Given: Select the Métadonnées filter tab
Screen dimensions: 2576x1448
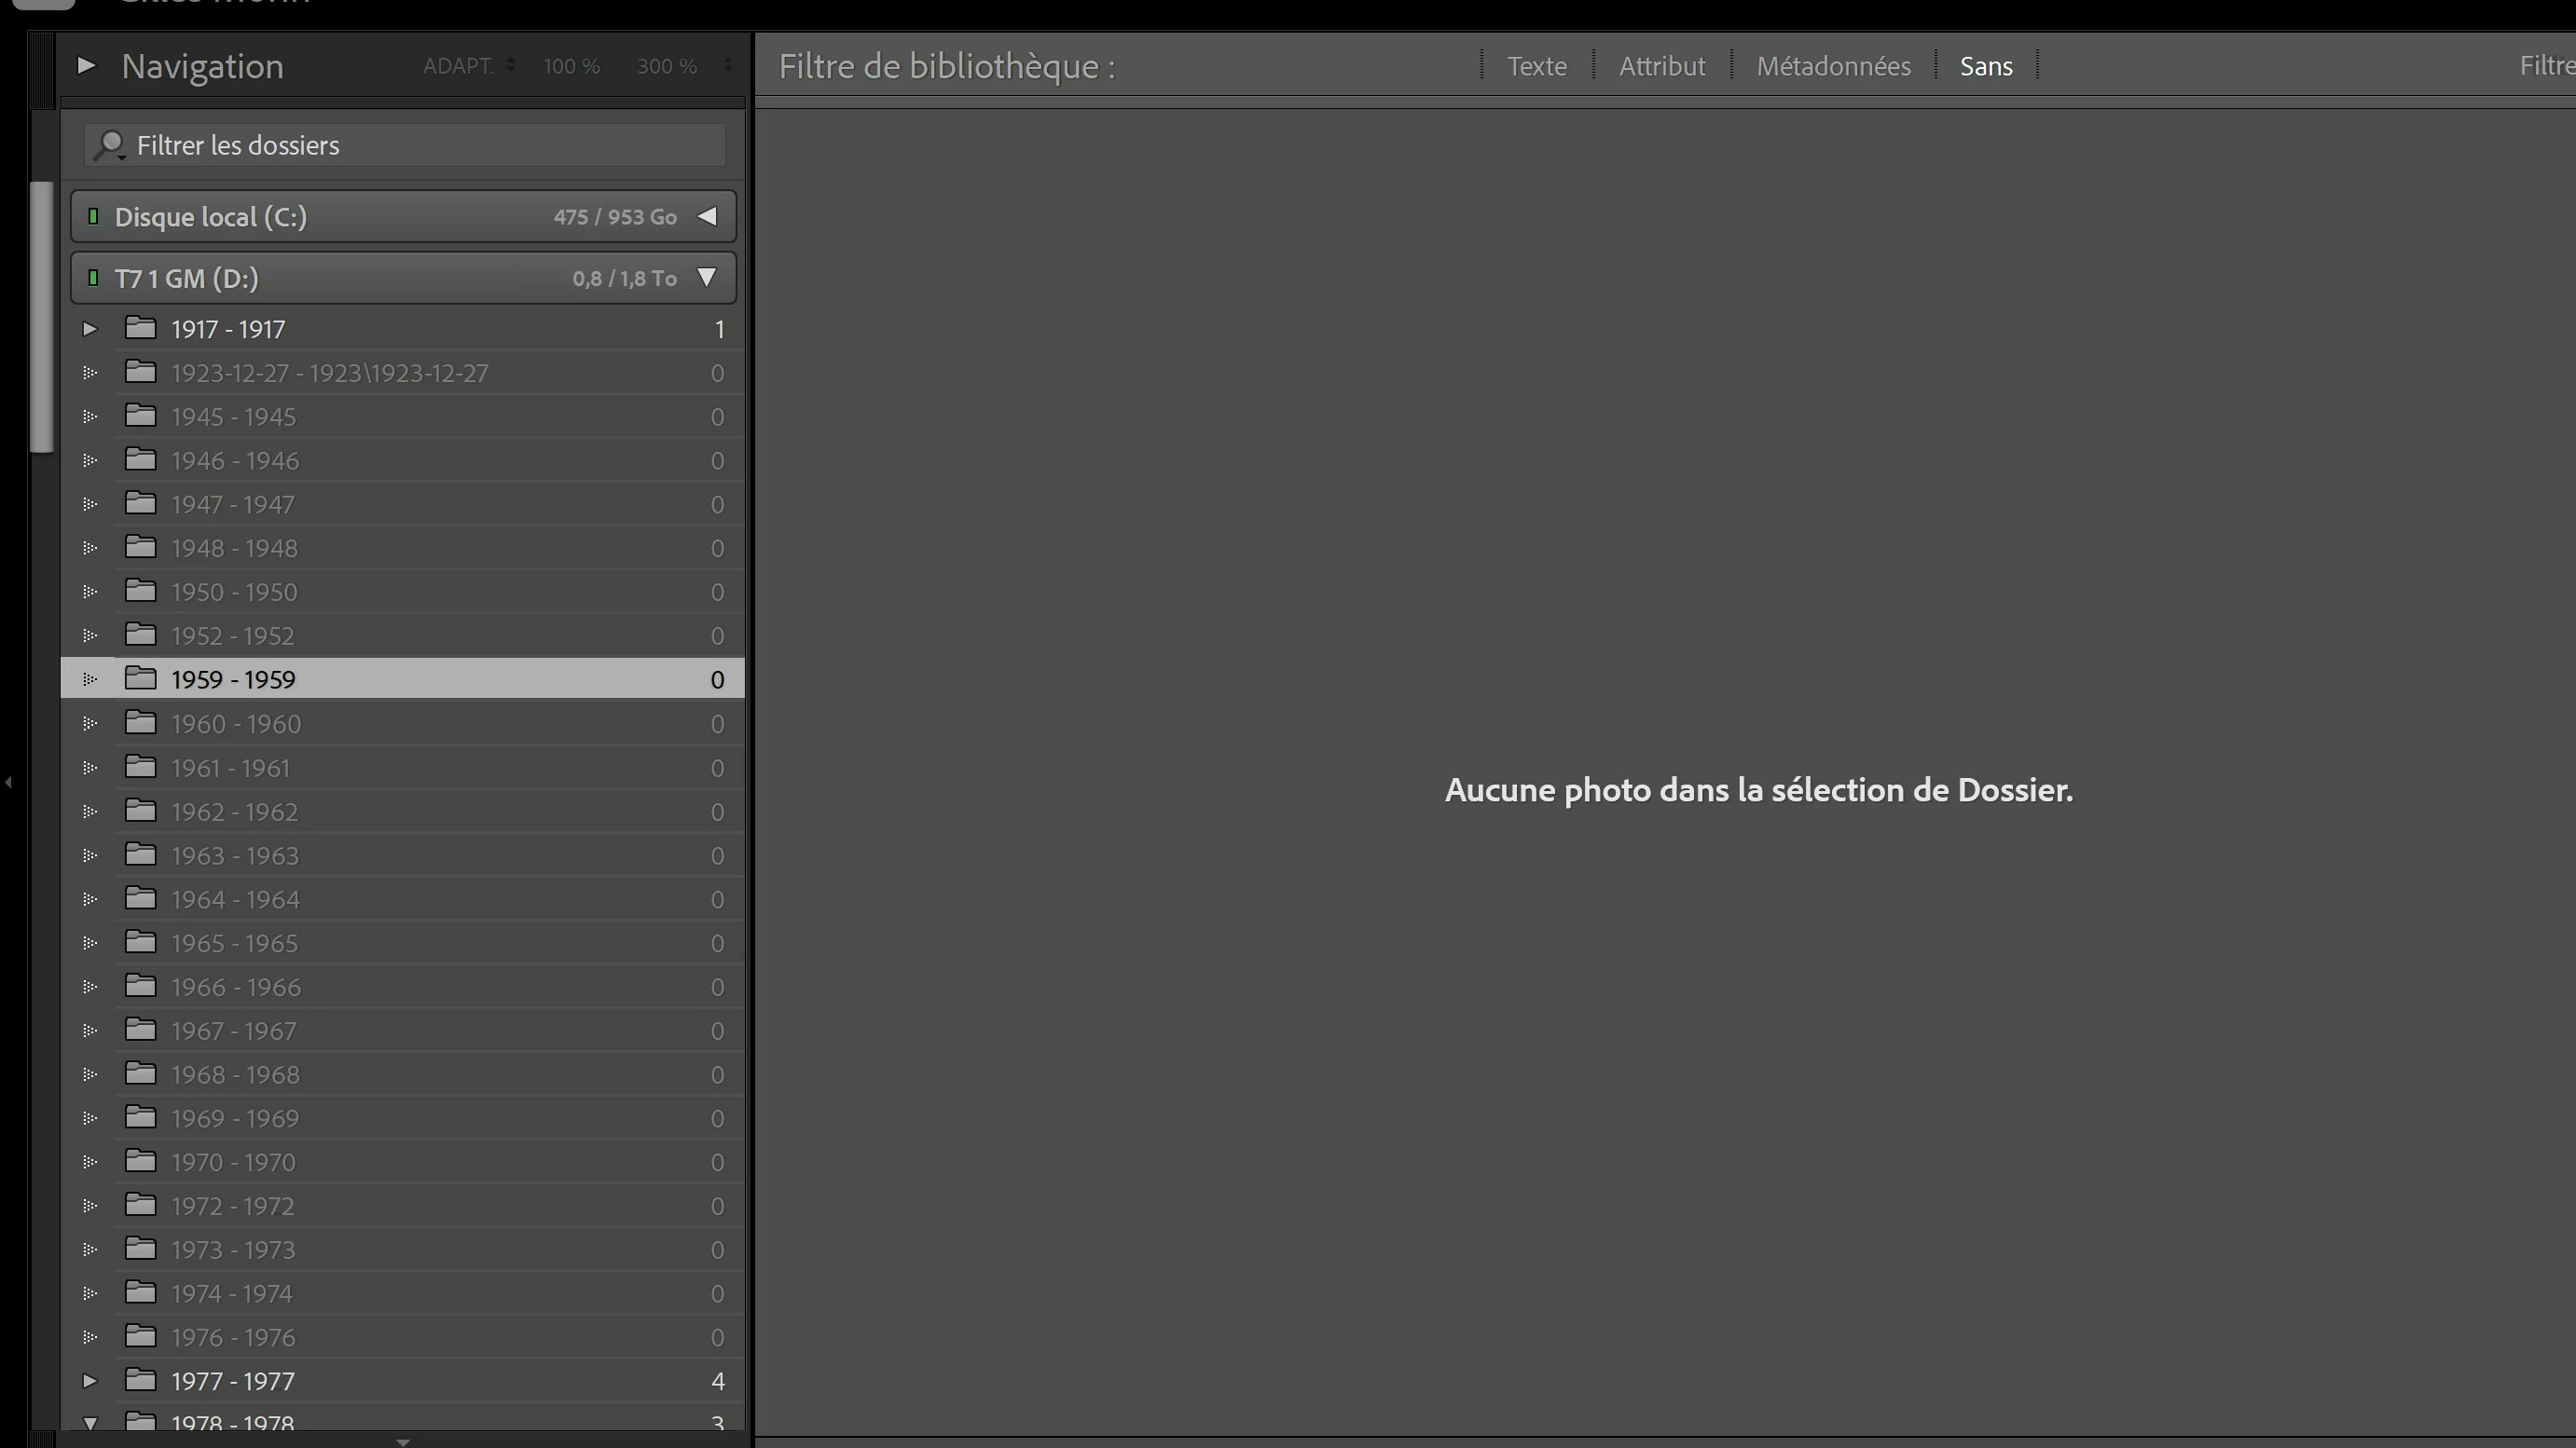Looking at the screenshot, I should coord(1833,66).
